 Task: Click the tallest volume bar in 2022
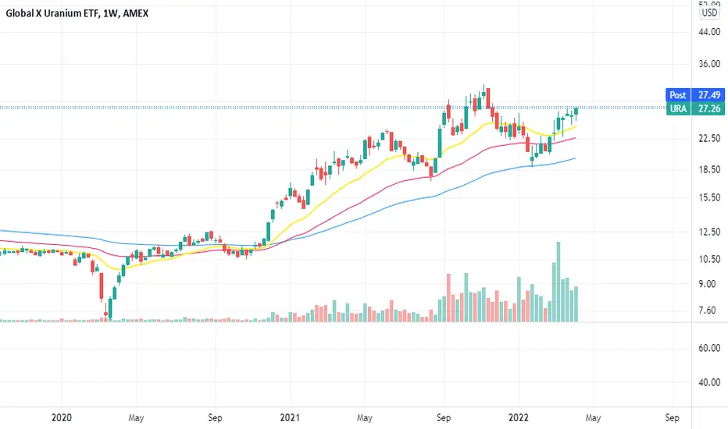(558, 282)
